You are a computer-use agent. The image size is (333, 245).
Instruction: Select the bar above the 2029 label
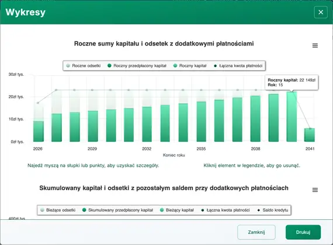tap(93, 126)
